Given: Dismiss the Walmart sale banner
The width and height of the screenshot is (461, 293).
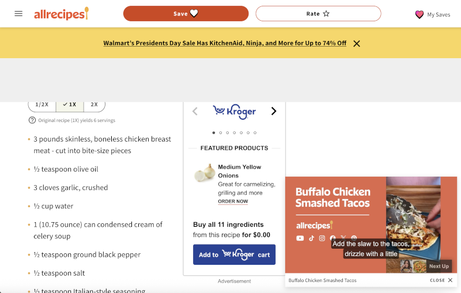Looking at the screenshot, I should click(x=357, y=43).
